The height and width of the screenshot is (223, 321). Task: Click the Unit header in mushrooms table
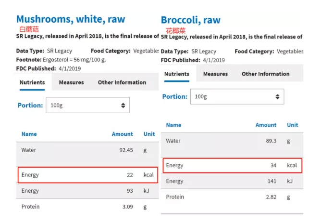pos(149,134)
